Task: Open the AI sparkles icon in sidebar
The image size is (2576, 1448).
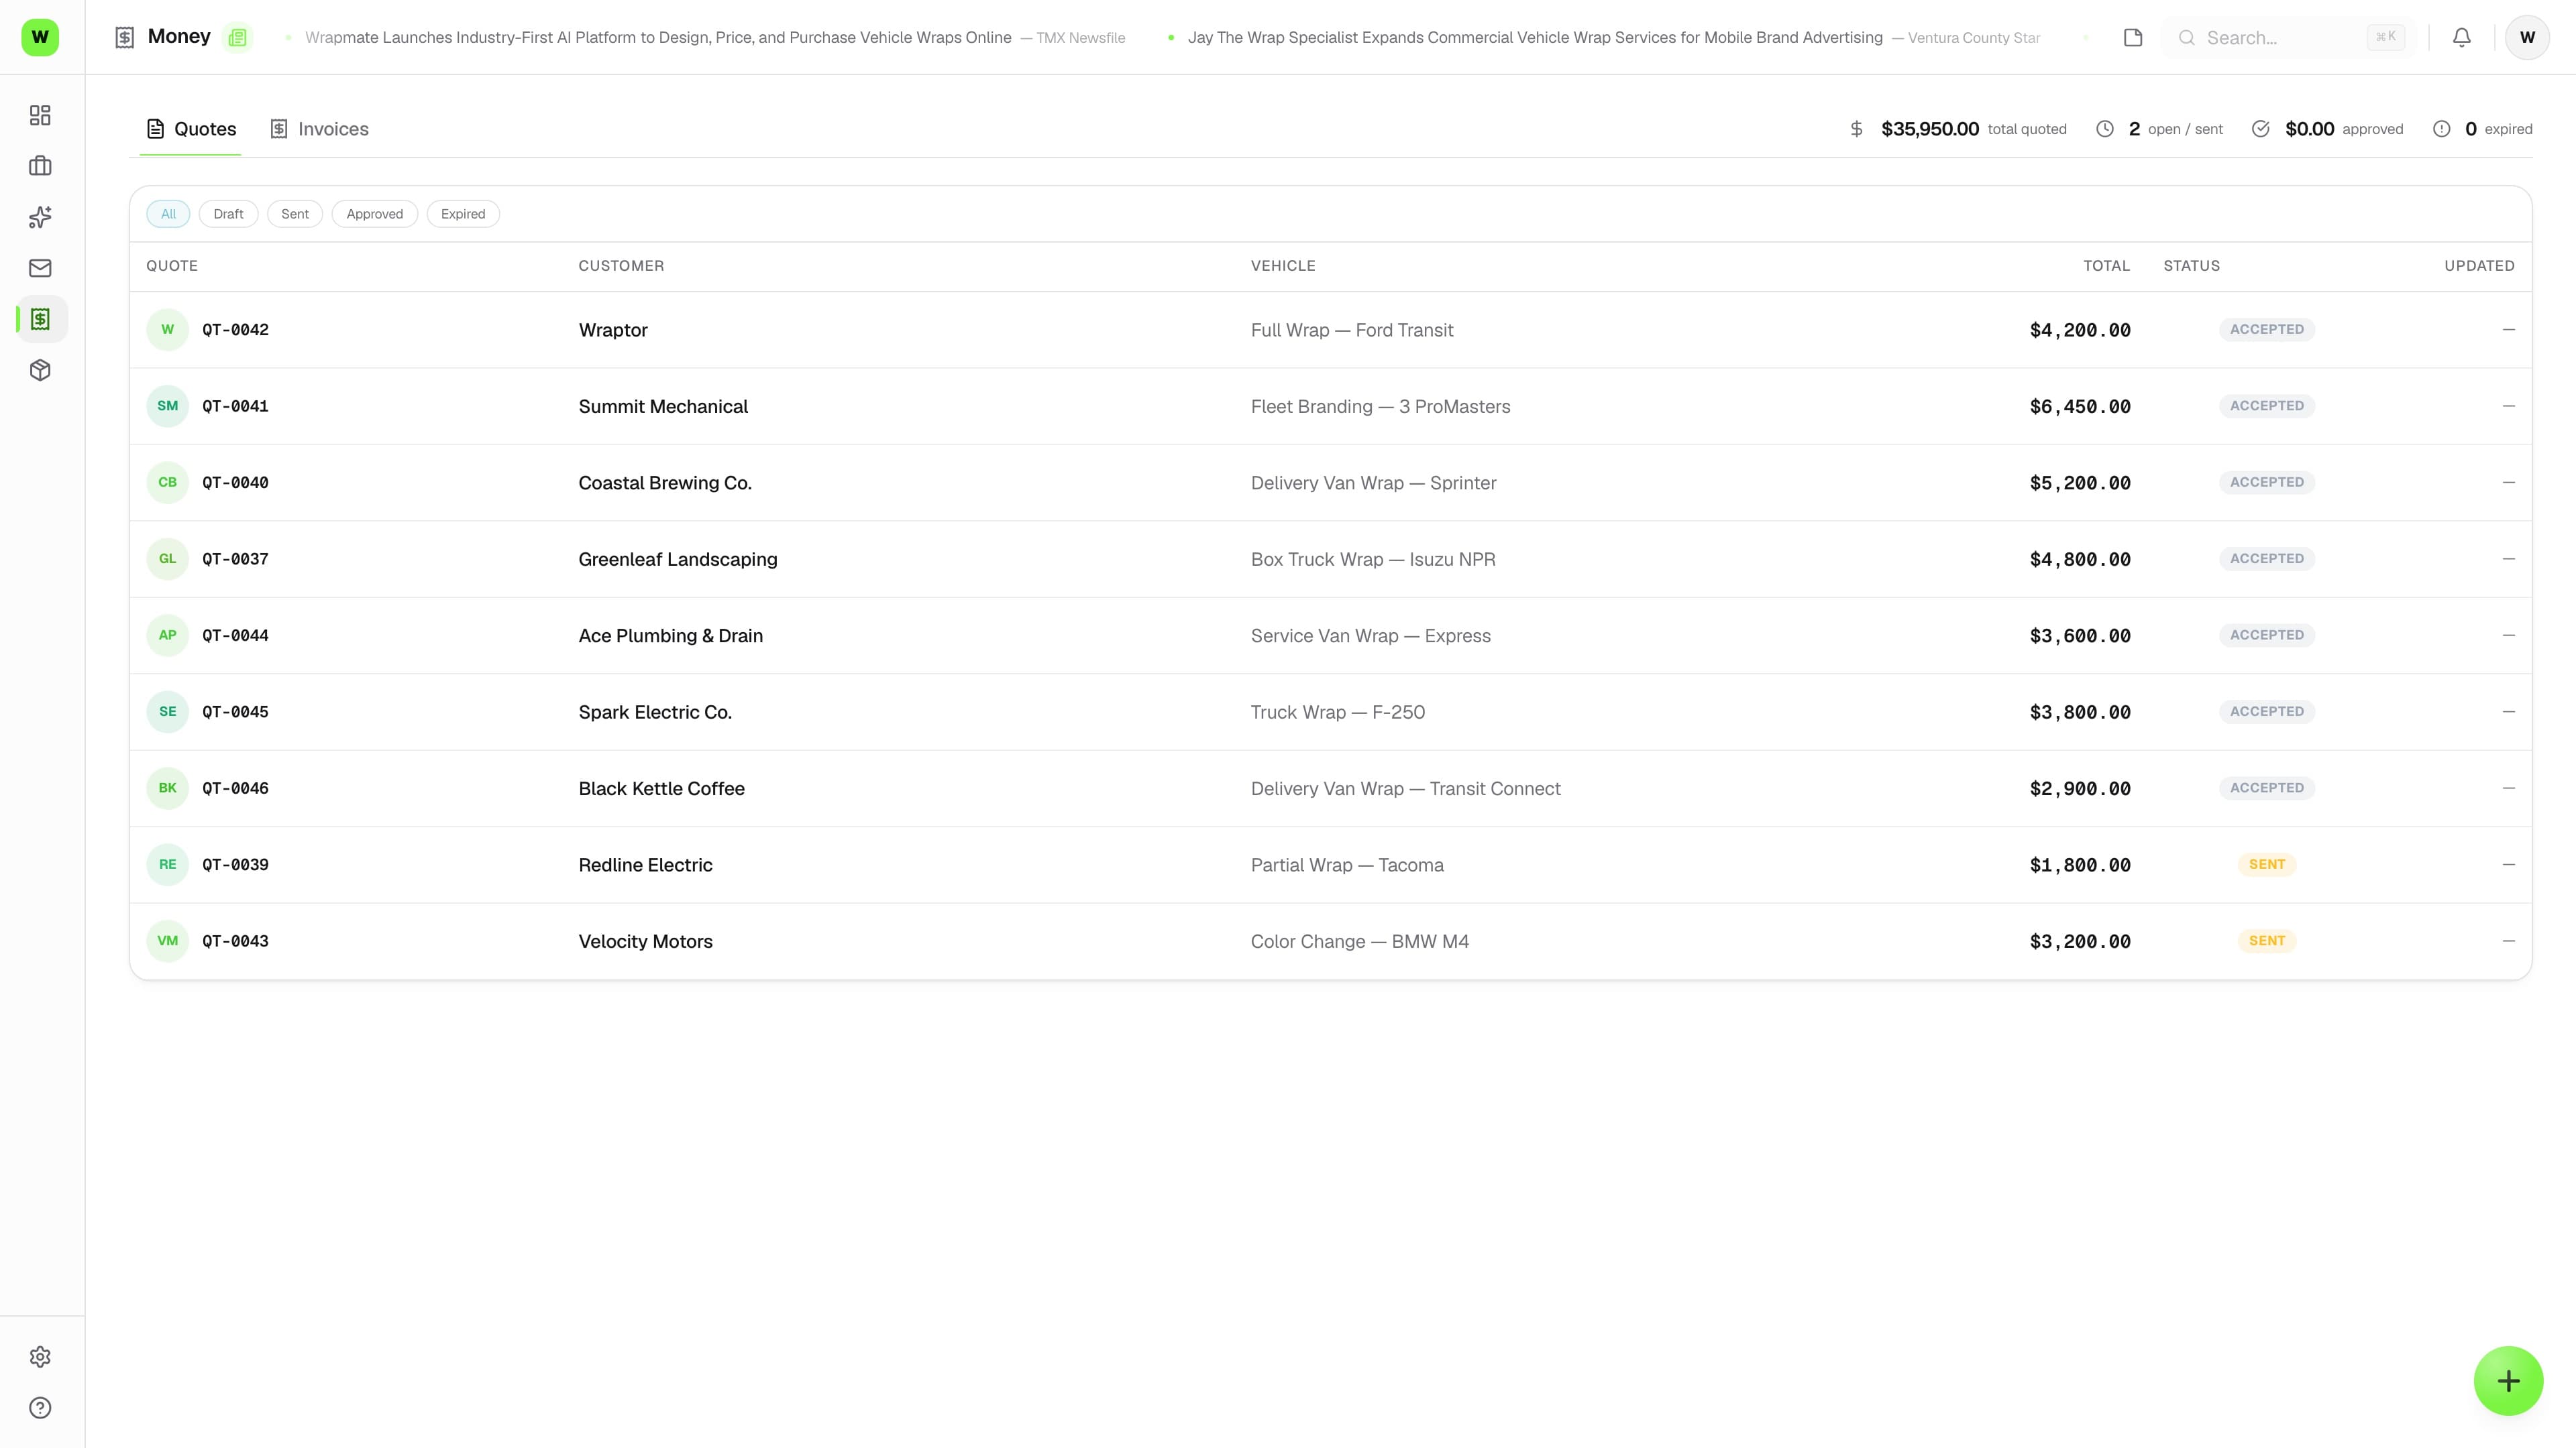Action: pos(40,217)
